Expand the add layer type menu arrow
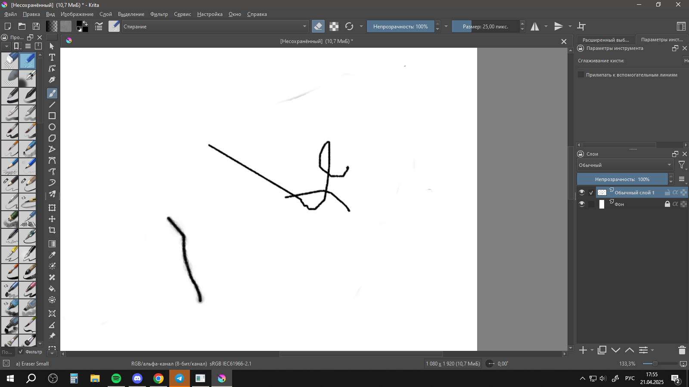 coord(592,350)
